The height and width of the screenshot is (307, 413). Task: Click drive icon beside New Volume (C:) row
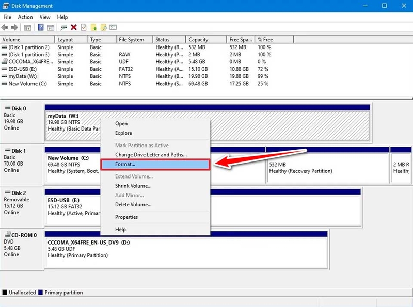[x=4, y=84]
